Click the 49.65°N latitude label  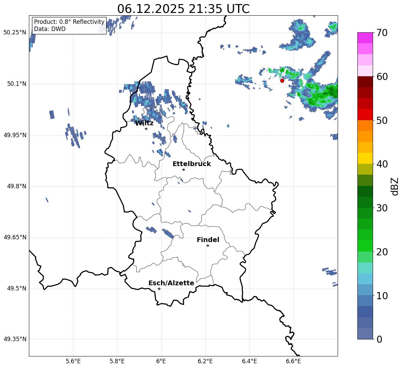click(15, 237)
